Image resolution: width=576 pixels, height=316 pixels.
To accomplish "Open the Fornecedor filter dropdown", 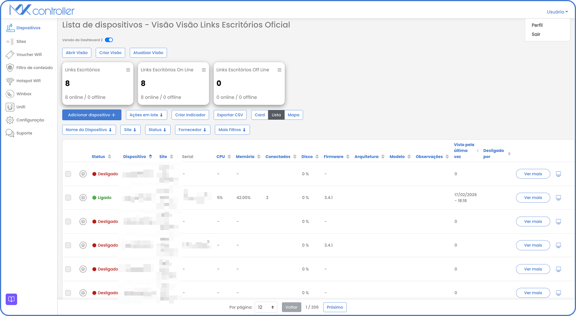I will pos(192,129).
